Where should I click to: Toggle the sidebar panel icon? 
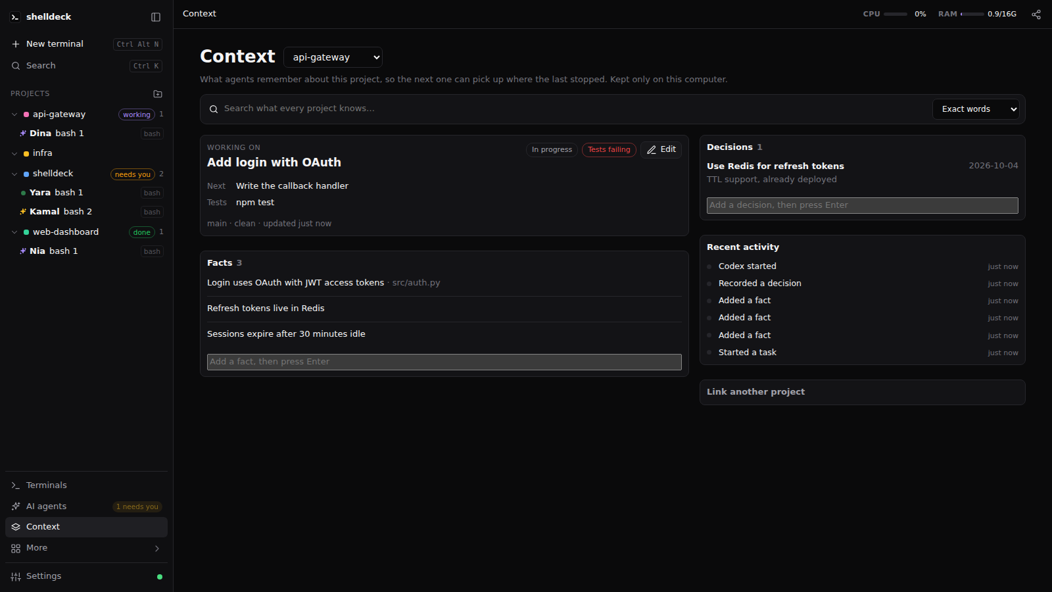coord(156,17)
